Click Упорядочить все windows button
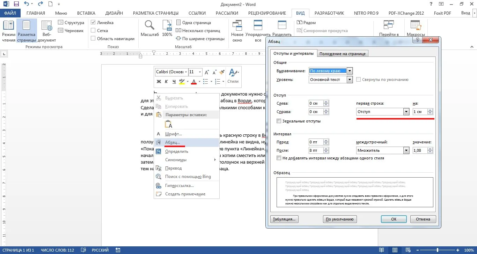The image size is (477, 254). click(x=258, y=31)
